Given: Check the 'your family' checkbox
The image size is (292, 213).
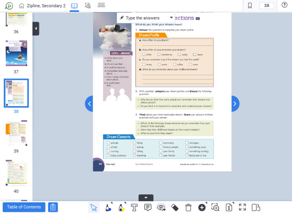Looking at the screenshot, I should coord(160,151).
